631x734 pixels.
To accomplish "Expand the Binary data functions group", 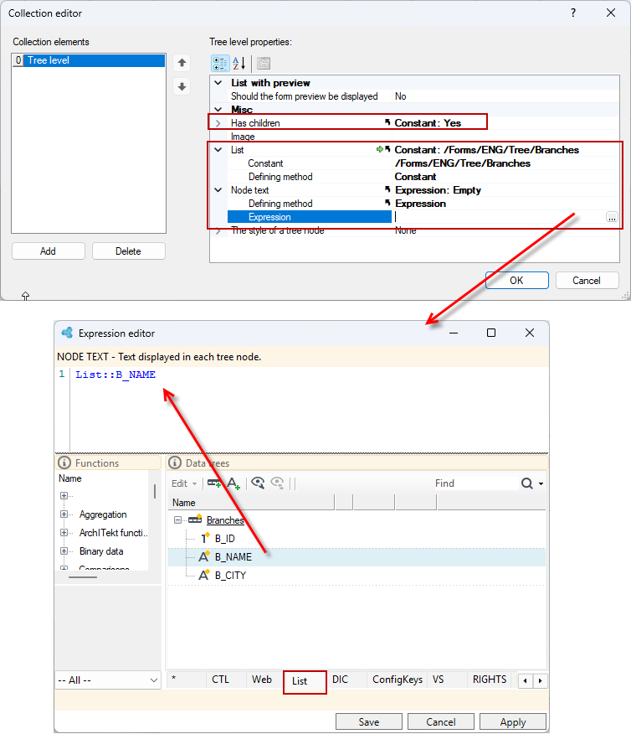I will point(64,551).
